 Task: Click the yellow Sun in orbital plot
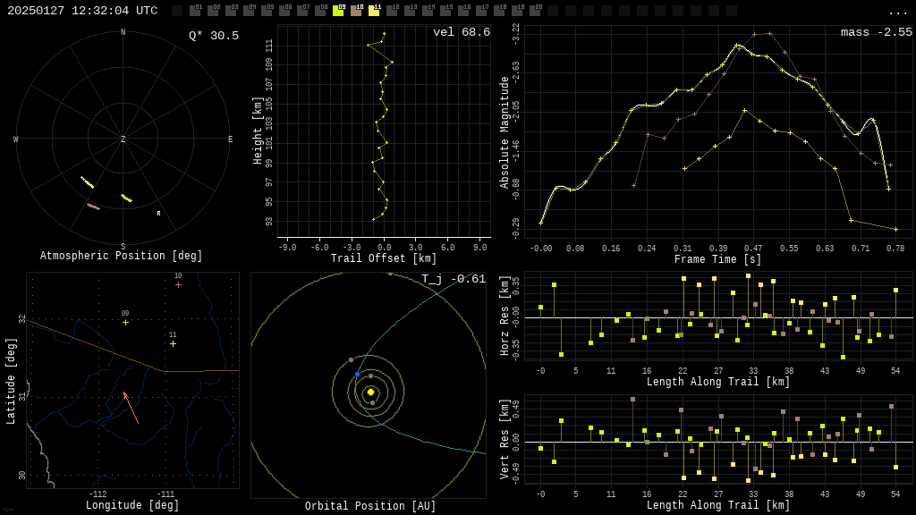point(370,392)
